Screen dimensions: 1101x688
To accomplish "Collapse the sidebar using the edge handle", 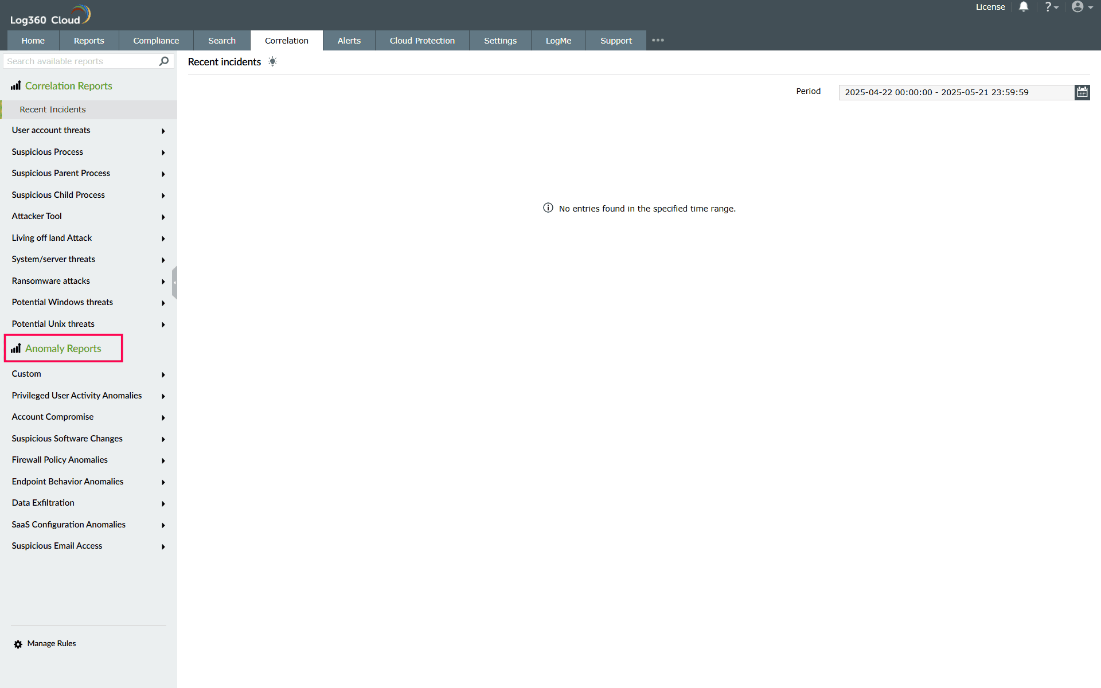I will [x=174, y=282].
